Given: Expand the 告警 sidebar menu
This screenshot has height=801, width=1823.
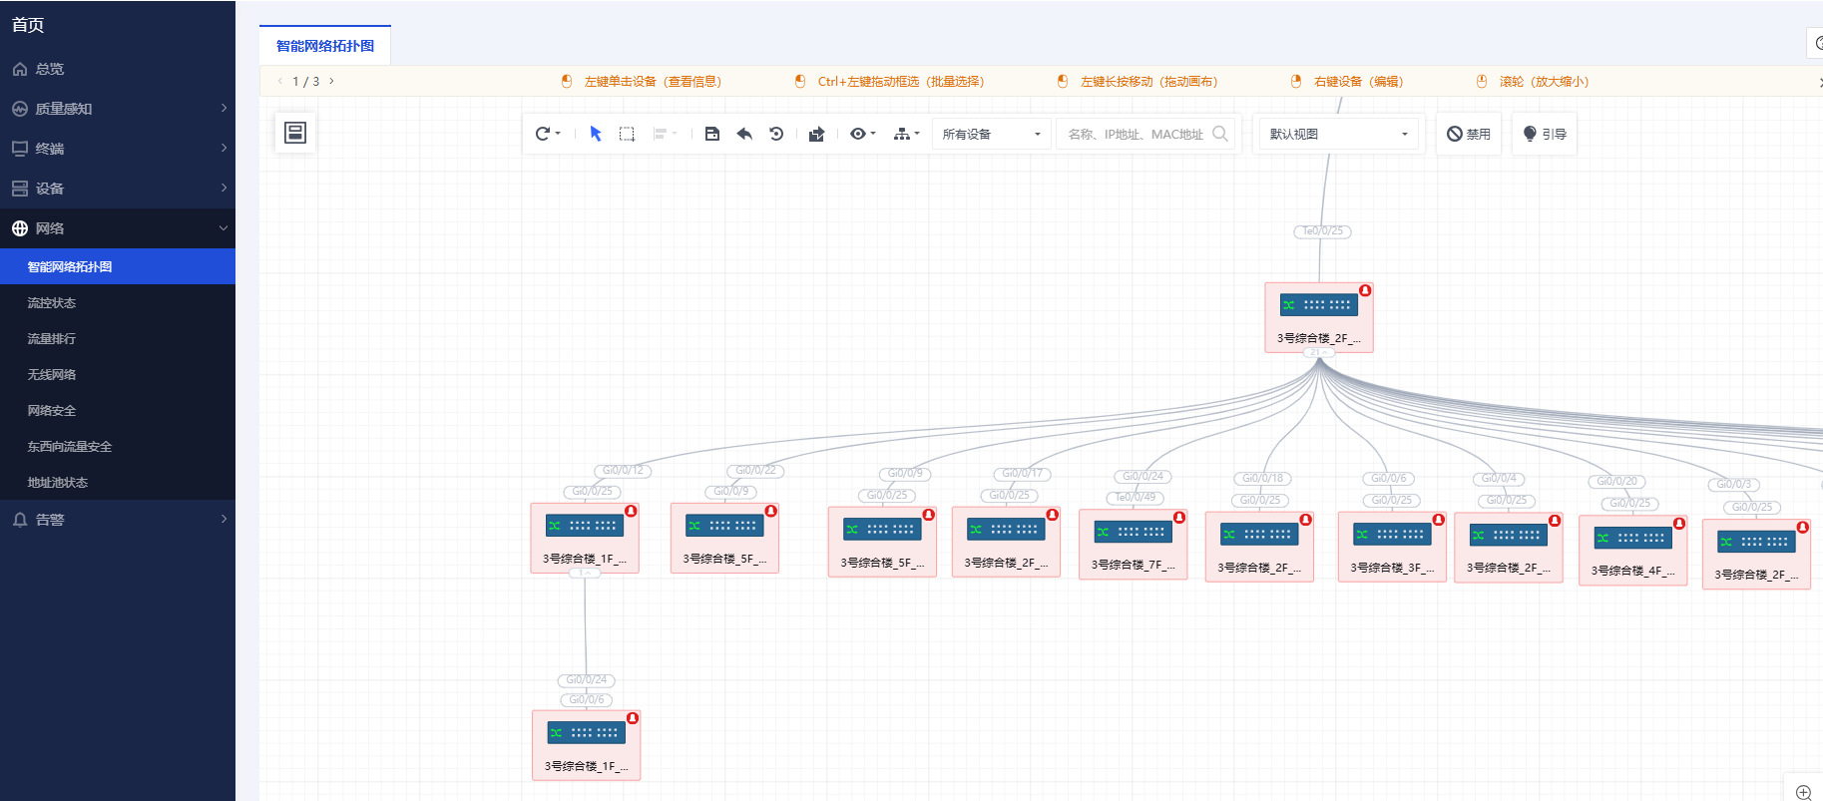Looking at the screenshot, I should 118,520.
